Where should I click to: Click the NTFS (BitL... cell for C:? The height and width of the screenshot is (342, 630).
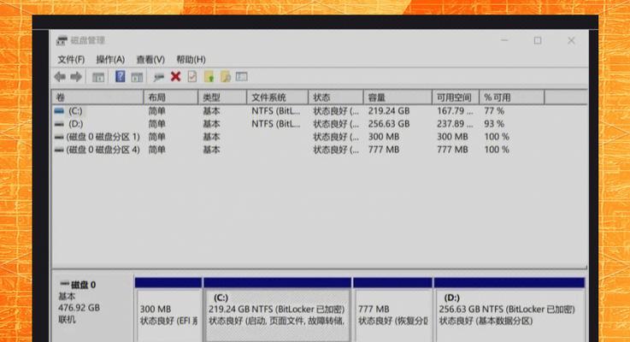click(275, 111)
